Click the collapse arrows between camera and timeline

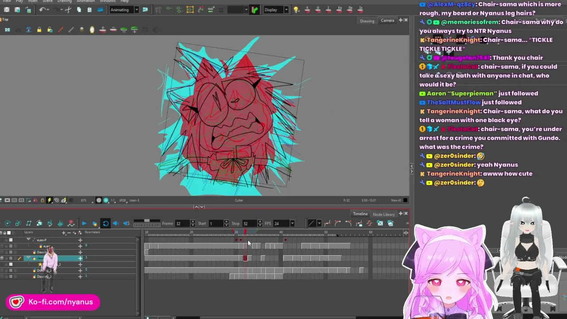(x=199, y=206)
